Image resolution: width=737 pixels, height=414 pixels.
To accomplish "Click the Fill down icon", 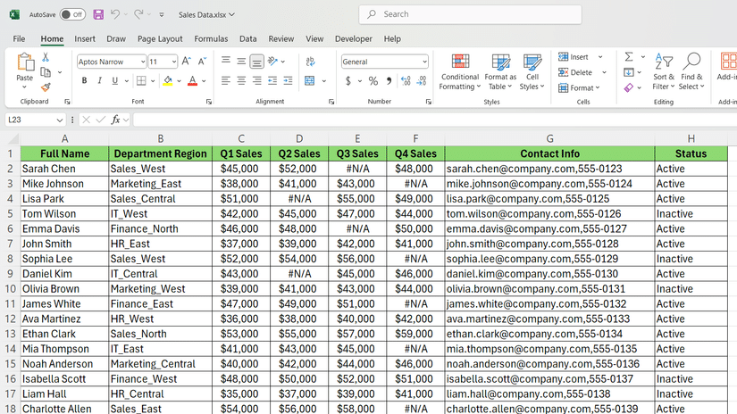I will coord(629,72).
